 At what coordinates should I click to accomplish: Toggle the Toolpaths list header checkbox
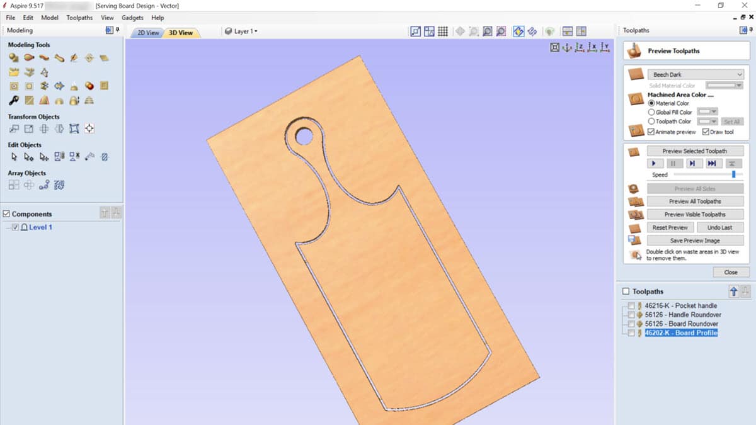626,292
